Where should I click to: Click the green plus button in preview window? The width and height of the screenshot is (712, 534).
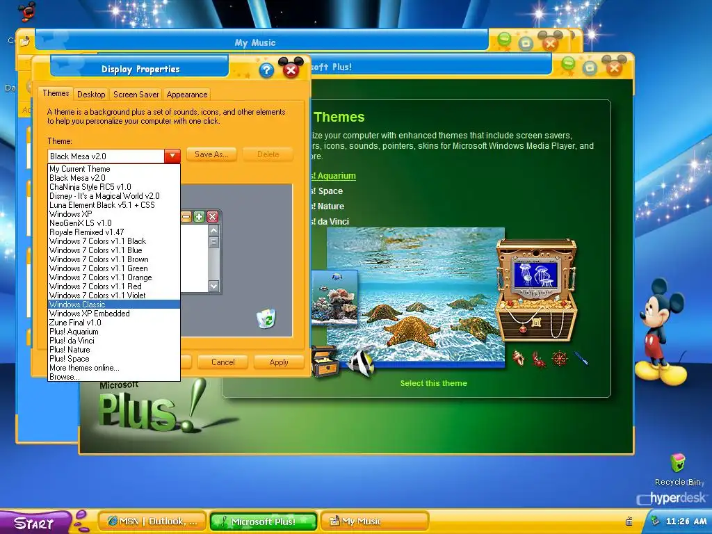click(x=199, y=217)
